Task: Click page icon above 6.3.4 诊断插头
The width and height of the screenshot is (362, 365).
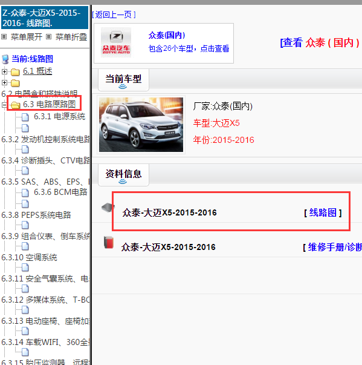Action: coord(25,150)
